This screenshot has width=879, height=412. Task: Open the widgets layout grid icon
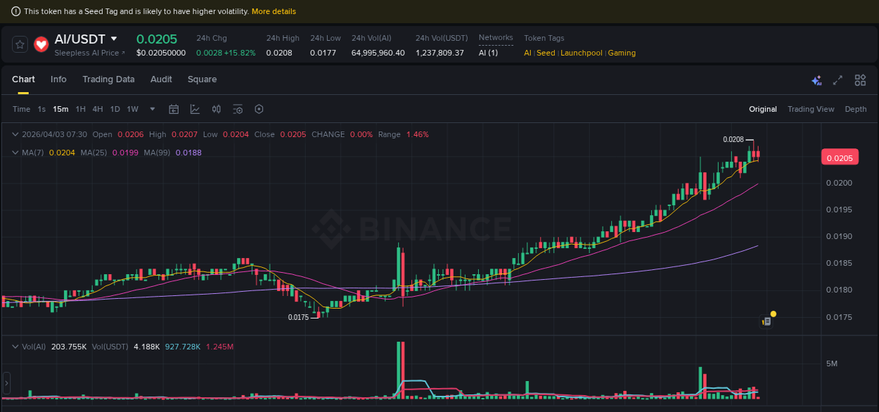tap(860, 80)
